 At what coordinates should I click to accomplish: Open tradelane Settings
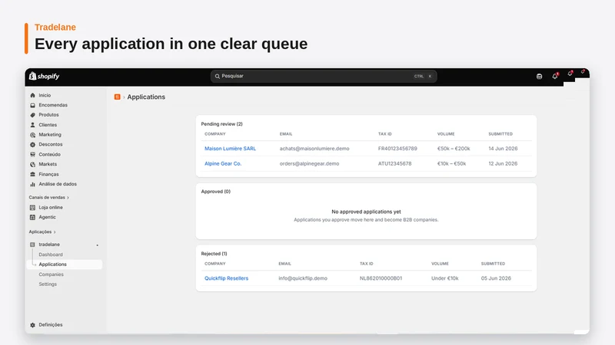tap(48, 284)
